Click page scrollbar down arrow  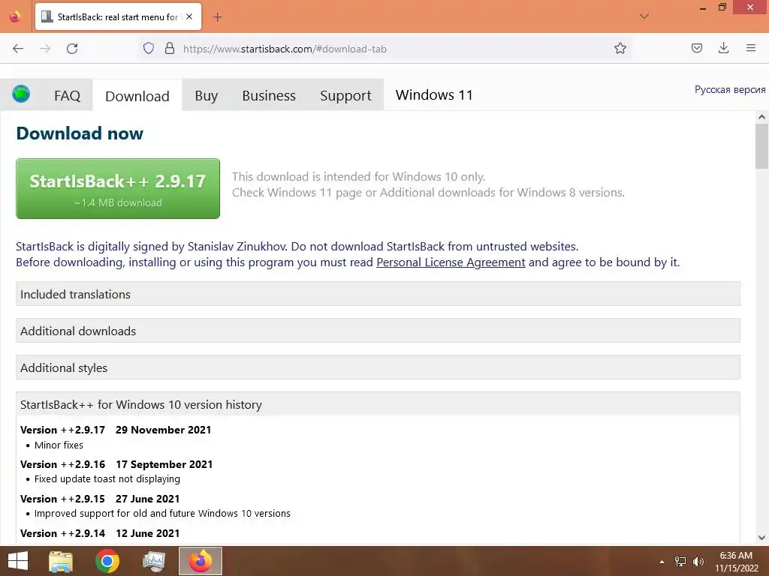click(x=761, y=537)
